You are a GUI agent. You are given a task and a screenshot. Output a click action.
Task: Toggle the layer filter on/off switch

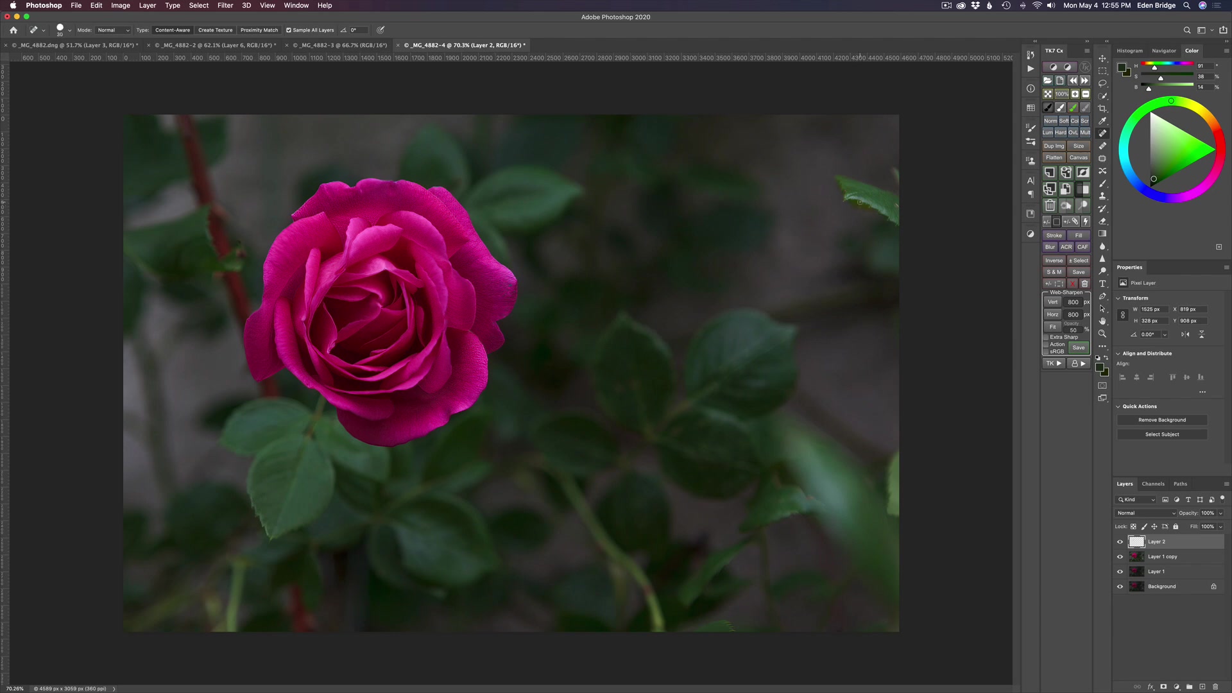tap(1222, 499)
